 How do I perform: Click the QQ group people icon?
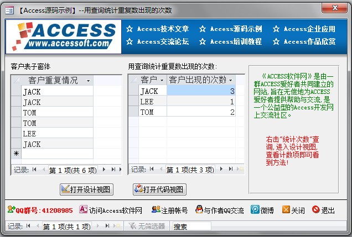click(11, 209)
